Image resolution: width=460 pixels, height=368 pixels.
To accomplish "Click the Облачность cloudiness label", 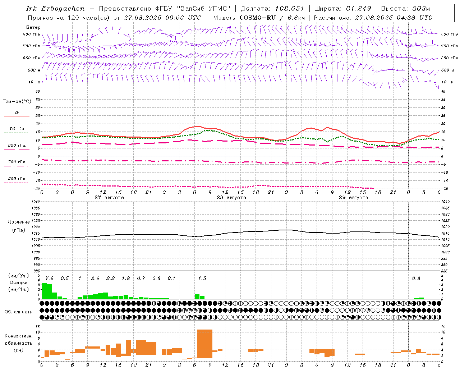I will point(18,312).
